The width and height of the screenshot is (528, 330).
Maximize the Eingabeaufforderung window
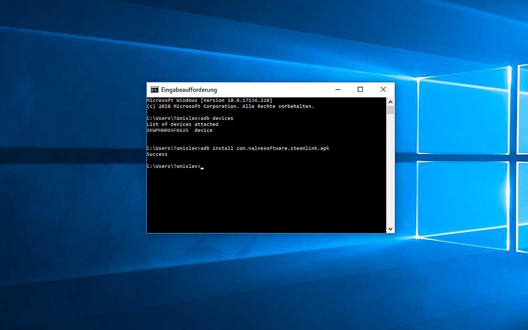click(360, 89)
